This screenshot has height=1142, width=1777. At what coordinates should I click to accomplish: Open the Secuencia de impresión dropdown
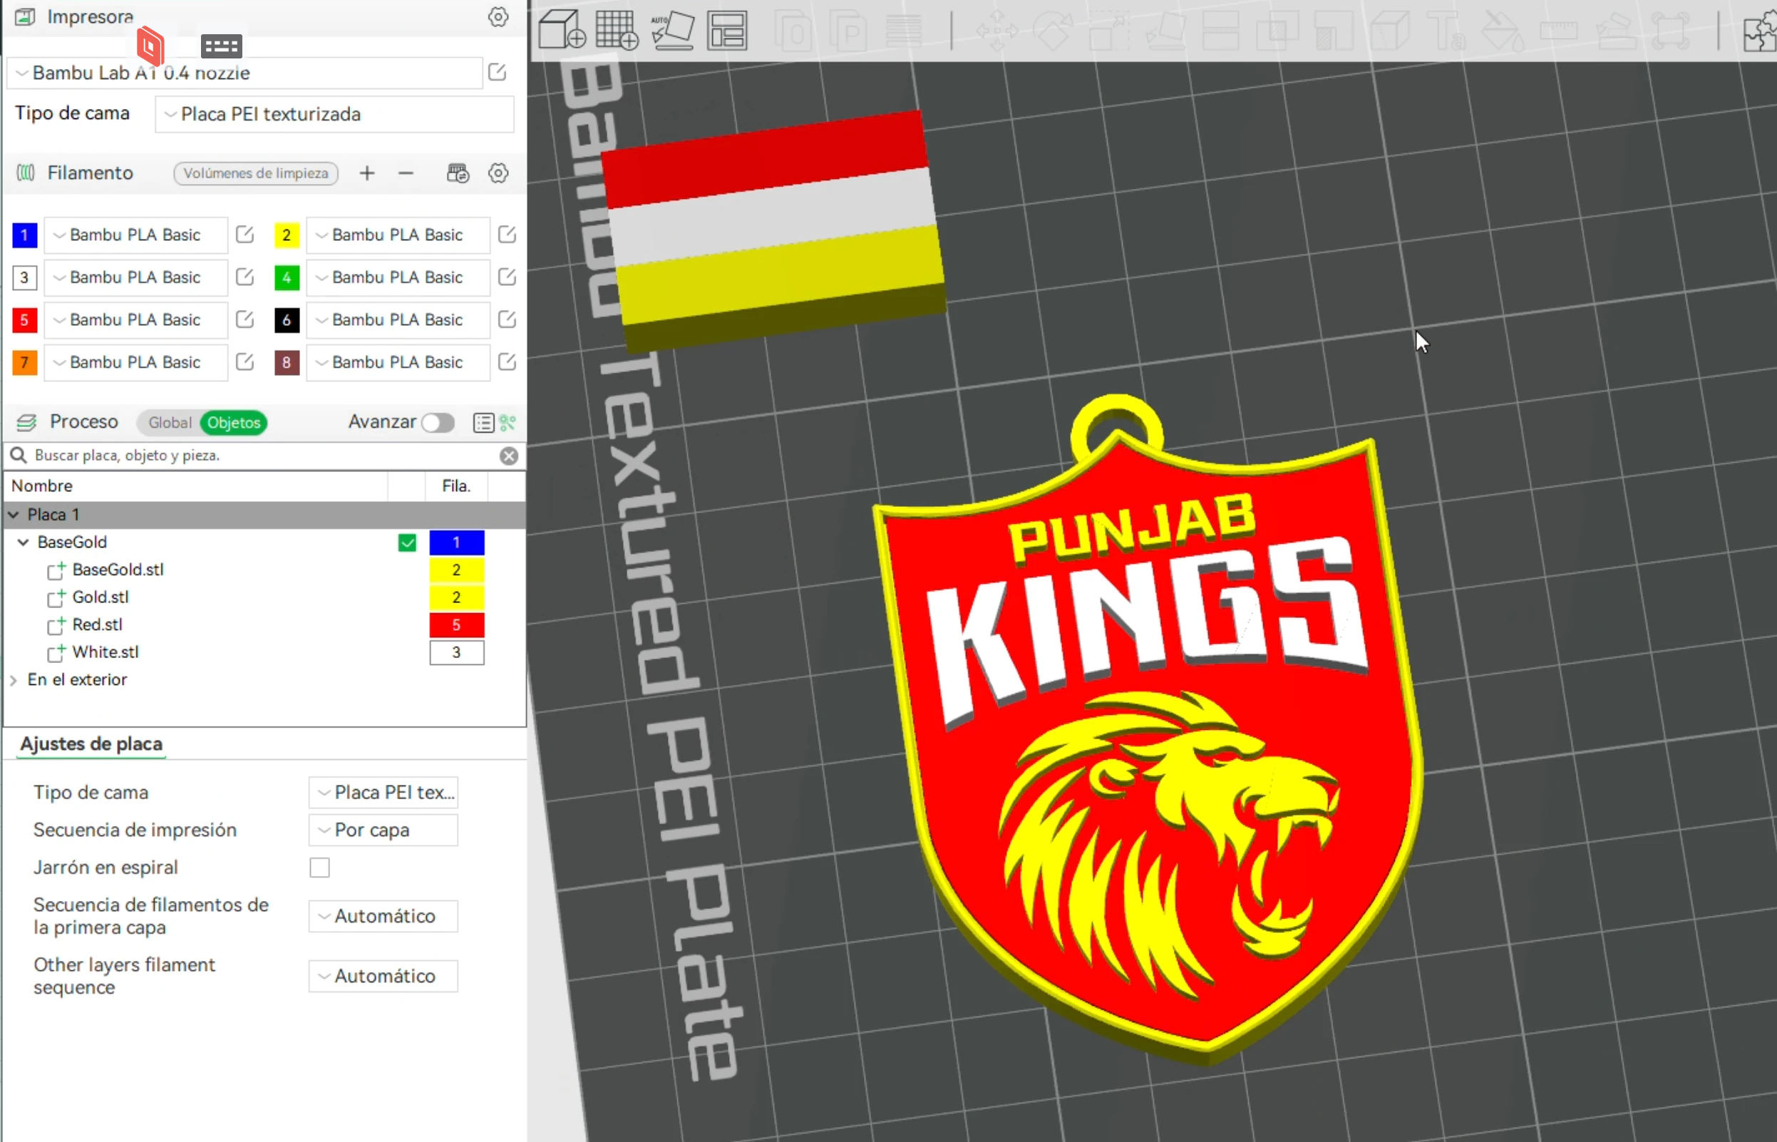point(383,830)
